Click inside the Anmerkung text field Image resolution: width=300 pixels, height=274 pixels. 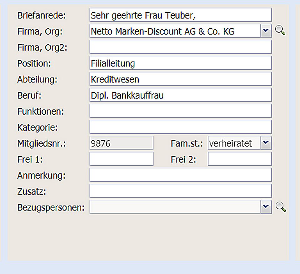click(x=180, y=175)
